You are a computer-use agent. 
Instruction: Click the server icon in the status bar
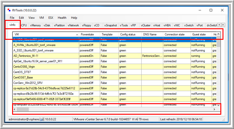[42, 119]
